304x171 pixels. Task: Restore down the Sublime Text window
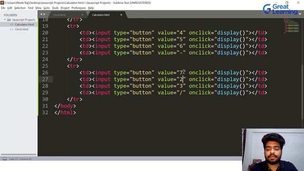[287, 2]
